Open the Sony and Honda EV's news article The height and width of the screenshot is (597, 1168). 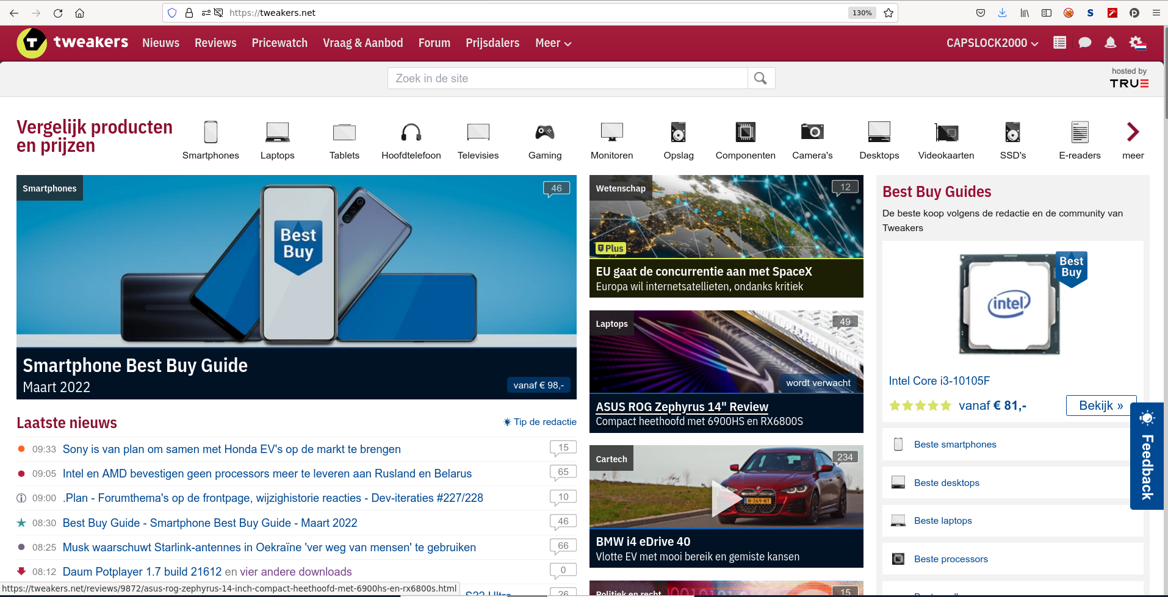tap(232, 449)
